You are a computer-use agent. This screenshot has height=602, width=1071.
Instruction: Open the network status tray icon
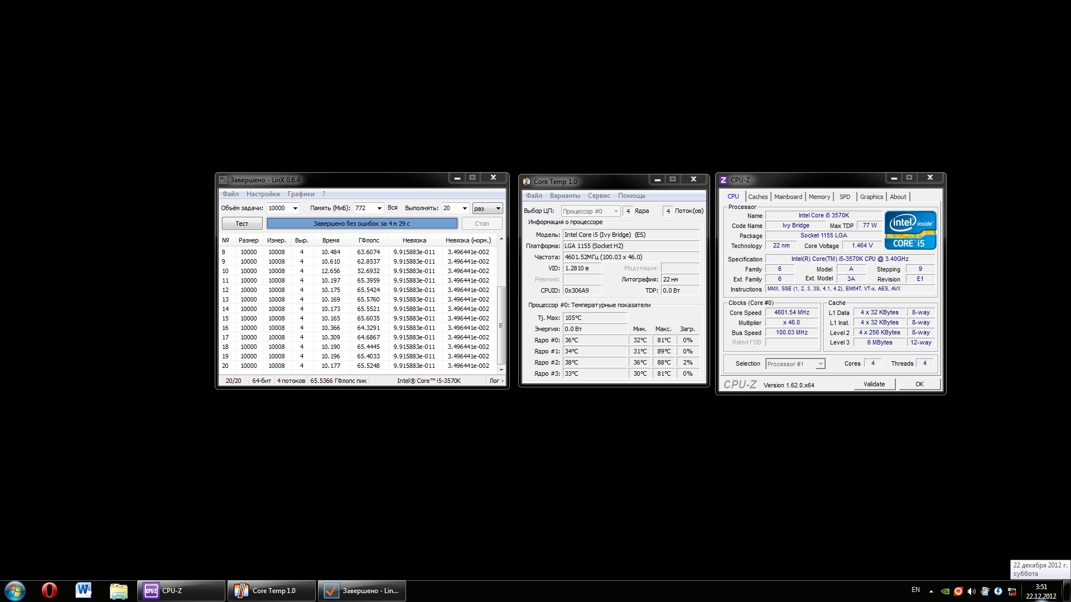(1012, 591)
